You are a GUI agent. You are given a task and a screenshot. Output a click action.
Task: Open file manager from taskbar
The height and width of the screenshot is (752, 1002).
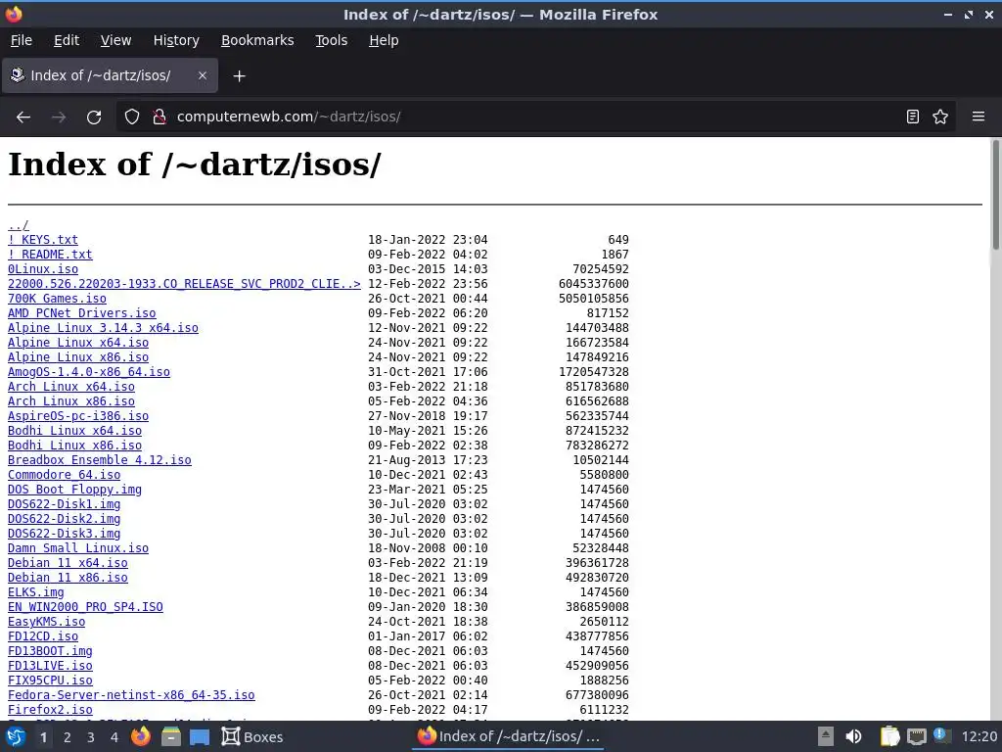(x=170, y=736)
